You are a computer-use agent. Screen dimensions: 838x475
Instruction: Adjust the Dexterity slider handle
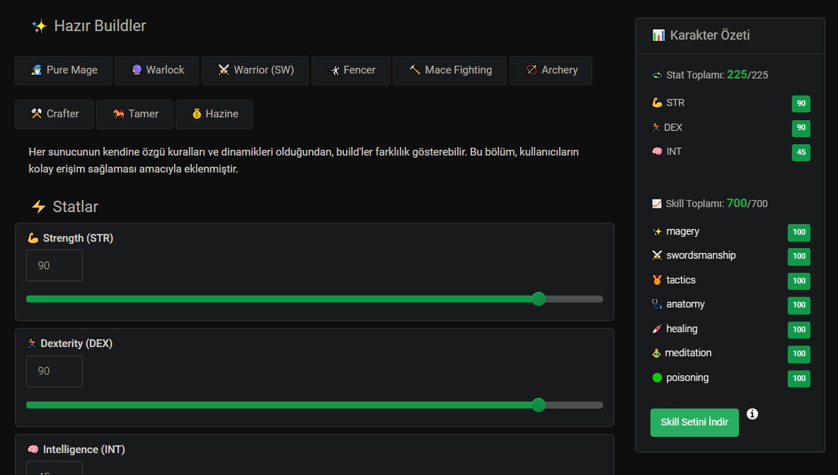[539, 405]
